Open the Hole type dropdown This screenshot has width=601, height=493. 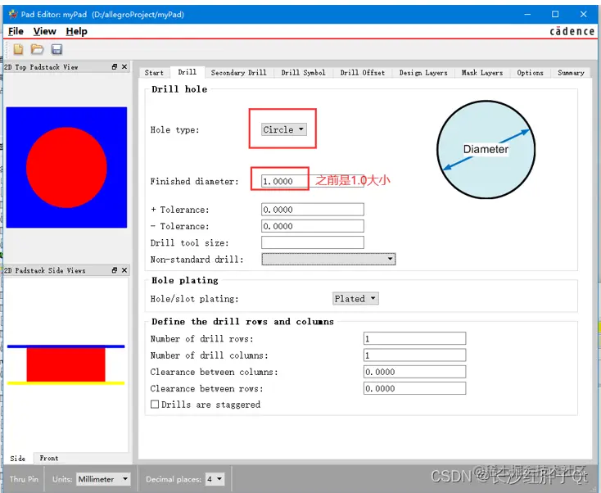click(x=283, y=129)
